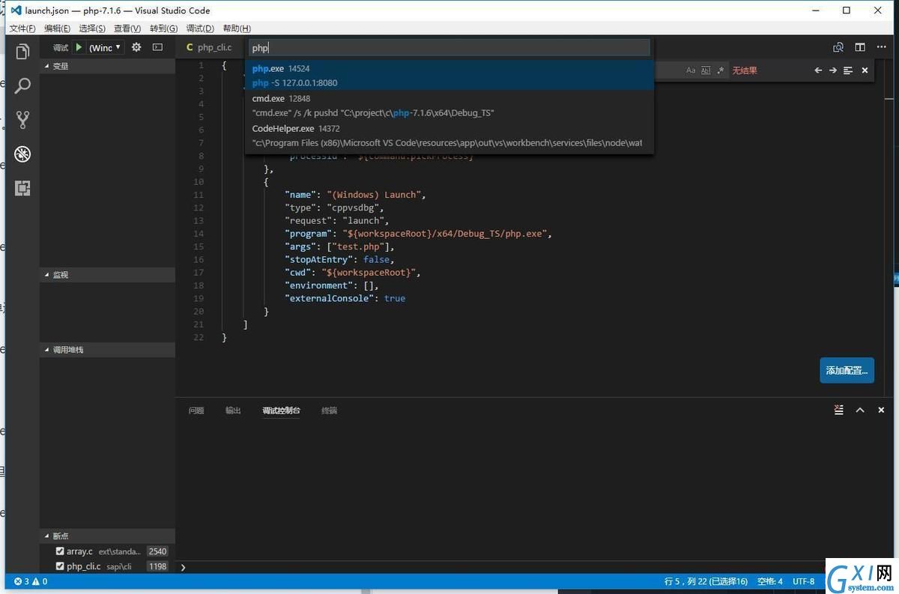Click php_cli.c line 1198 badge

pos(157,566)
